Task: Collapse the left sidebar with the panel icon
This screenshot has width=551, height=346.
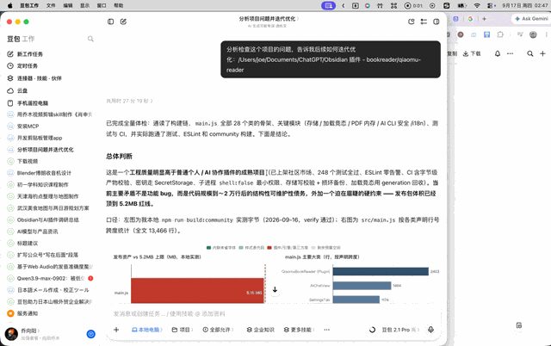Action: click(x=111, y=22)
